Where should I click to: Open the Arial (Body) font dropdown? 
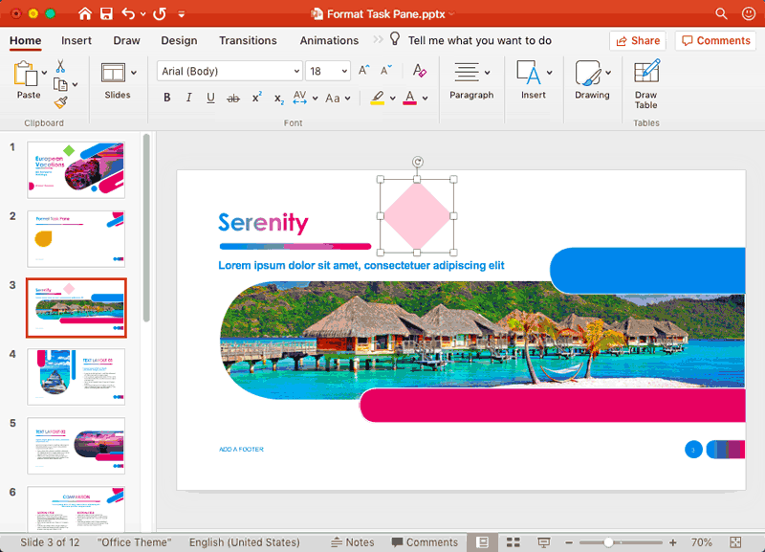click(229, 71)
